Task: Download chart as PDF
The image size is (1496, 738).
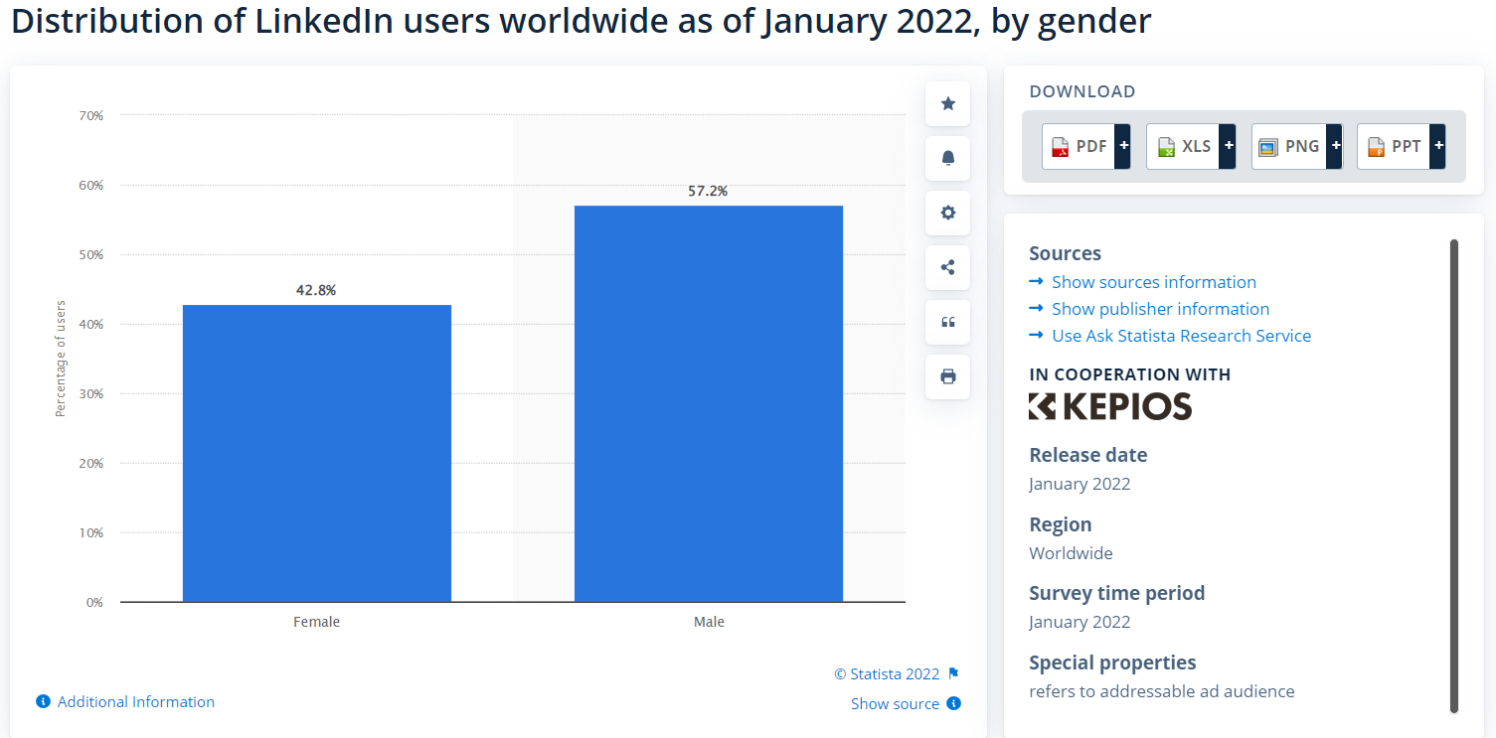Action: coord(1079,146)
